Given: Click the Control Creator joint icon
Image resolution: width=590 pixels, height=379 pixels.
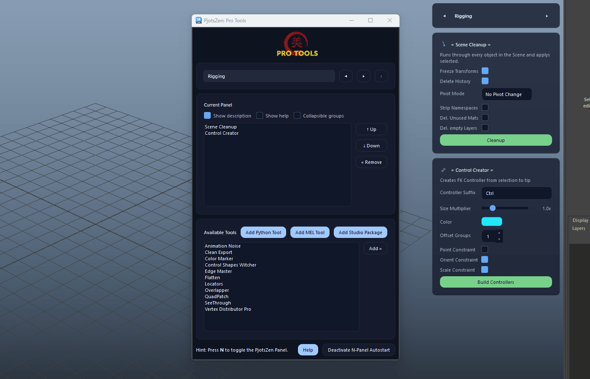Looking at the screenshot, I should 443,170.
